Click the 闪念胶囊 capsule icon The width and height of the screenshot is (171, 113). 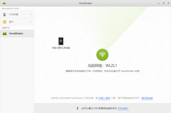[x=5, y=14]
